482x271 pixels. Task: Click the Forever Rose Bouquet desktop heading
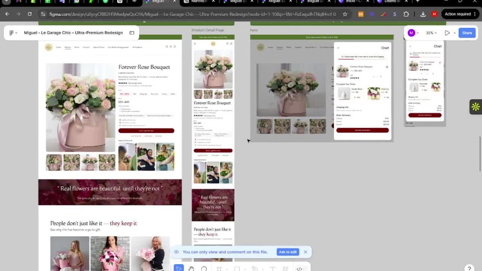(144, 67)
